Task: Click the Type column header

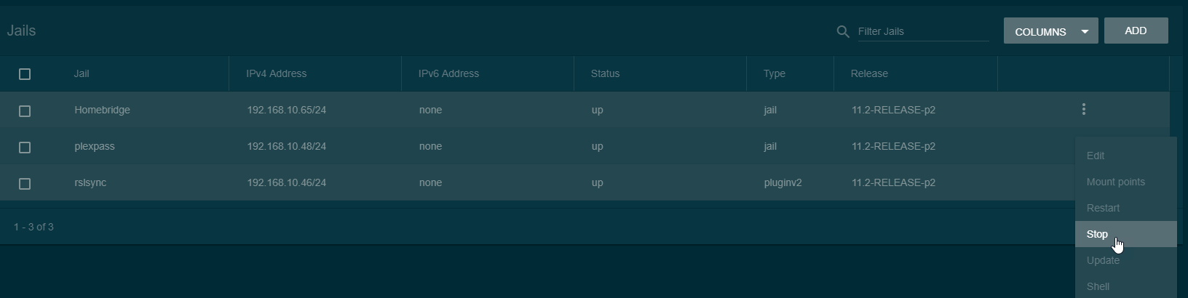Action: pyautogui.click(x=774, y=73)
